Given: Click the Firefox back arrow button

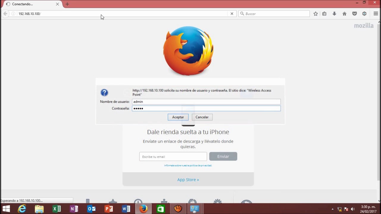Looking at the screenshot, I should coord(5,14).
